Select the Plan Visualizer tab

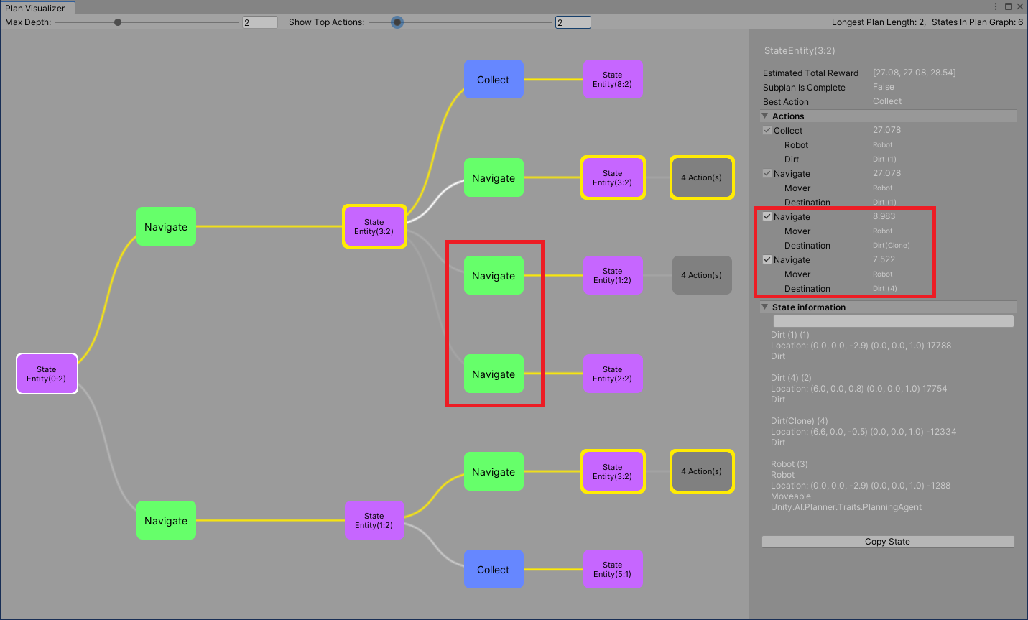point(35,8)
